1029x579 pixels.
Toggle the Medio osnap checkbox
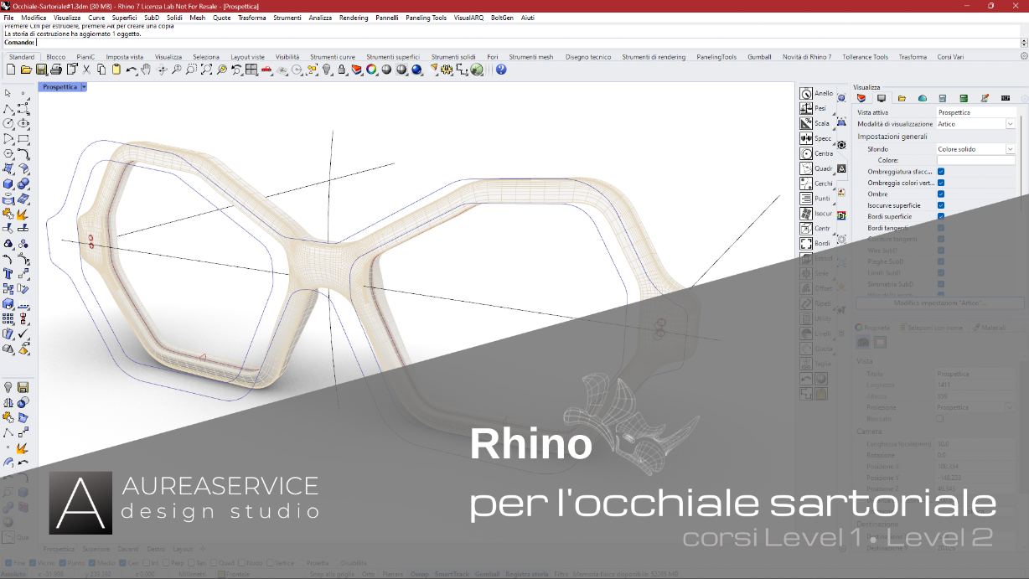[x=91, y=563]
